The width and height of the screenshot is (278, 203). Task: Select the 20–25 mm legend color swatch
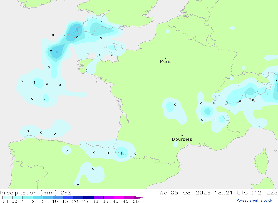click(78, 197)
